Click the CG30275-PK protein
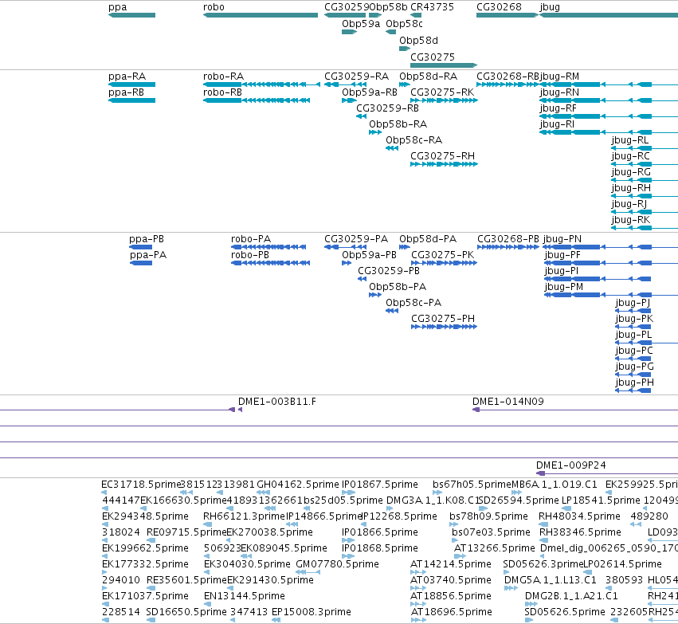This screenshot has width=678, height=624. click(x=444, y=263)
